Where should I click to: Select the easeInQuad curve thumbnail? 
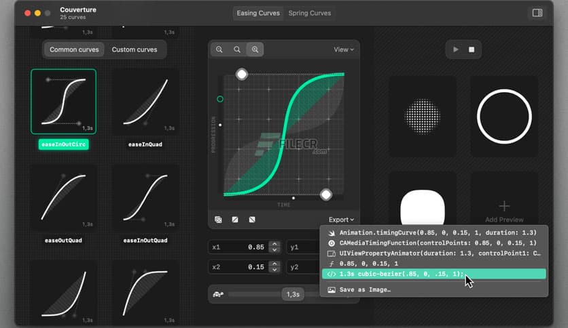145,102
